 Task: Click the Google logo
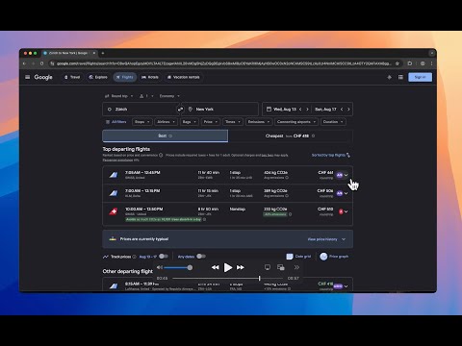point(43,77)
